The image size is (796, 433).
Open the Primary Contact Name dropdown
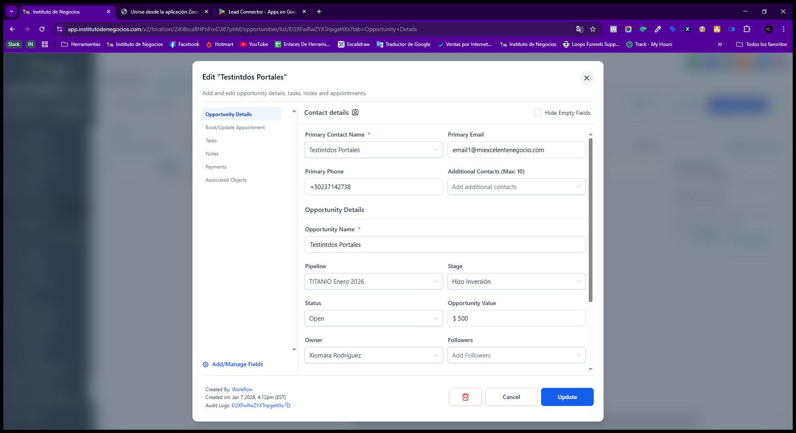pos(374,150)
